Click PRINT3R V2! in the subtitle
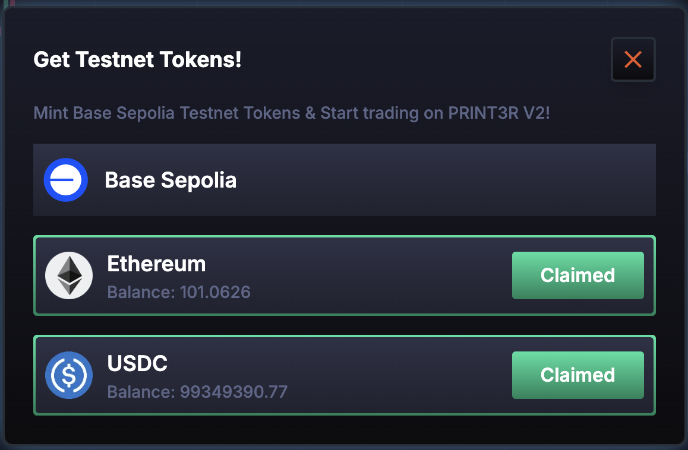 tap(499, 113)
